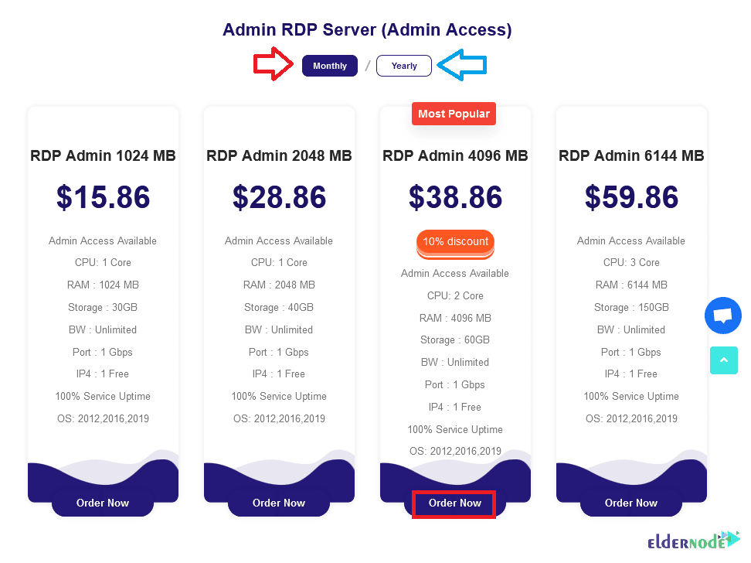The width and height of the screenshot is (751, 563).
Task: Click the chat bubble inside the widget button
Action: pyautogui.click(x=722, y=315)
